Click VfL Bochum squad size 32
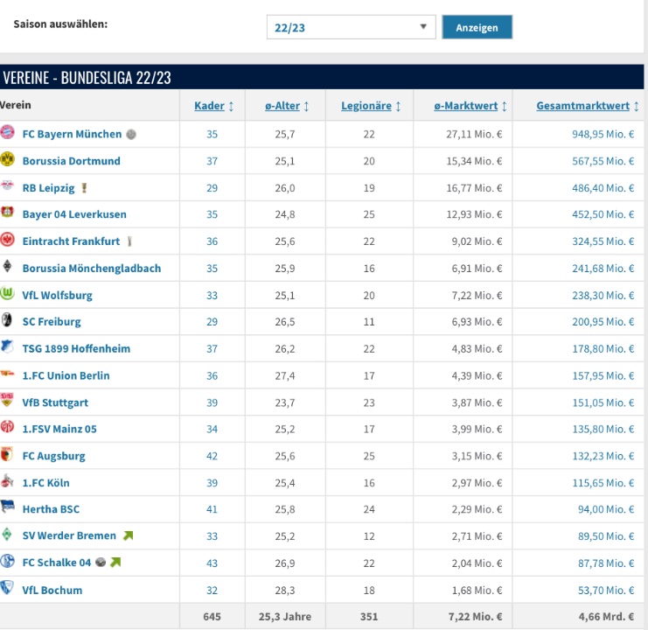Image resolution: width=648 pixels, height=630 pixels. coord(212,590)
